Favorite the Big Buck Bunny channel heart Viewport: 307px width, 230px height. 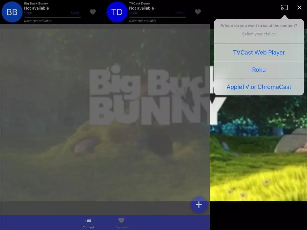93,12
